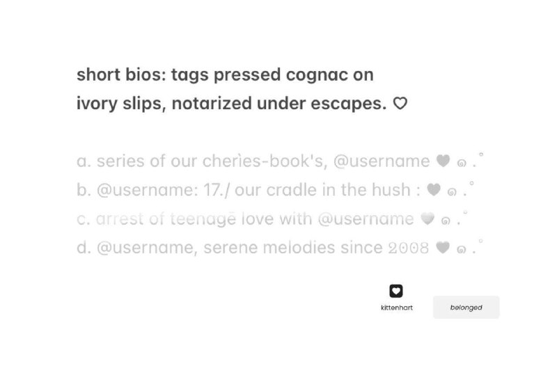Click the @username mention in line d
The image size is (557, 373).
click(x=145, y=248)
